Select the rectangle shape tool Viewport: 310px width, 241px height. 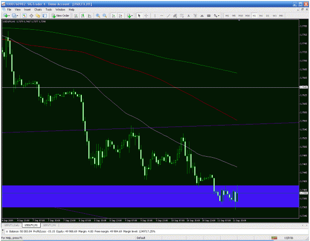click(209, 15)
